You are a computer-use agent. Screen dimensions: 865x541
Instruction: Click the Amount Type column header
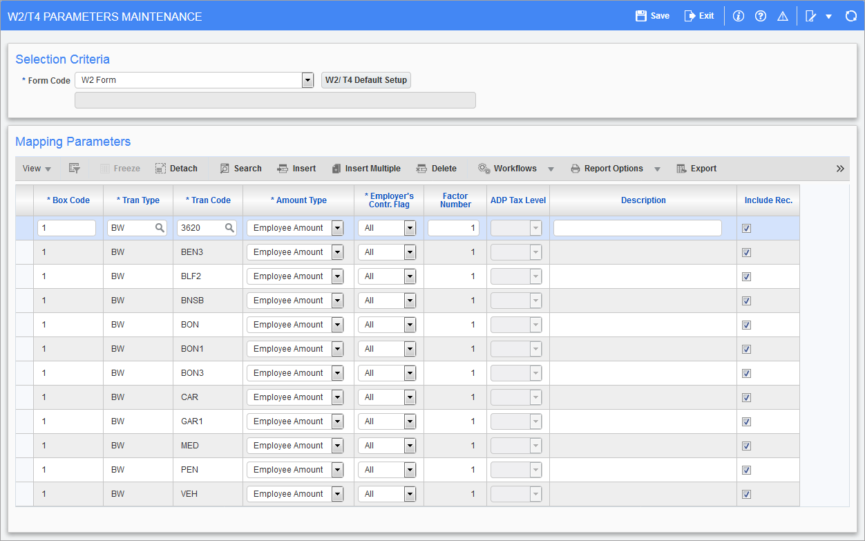tap(298, 200)
